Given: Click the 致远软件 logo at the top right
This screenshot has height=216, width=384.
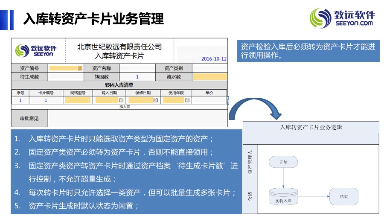Looking at the screenshot, I should (342, 18).
